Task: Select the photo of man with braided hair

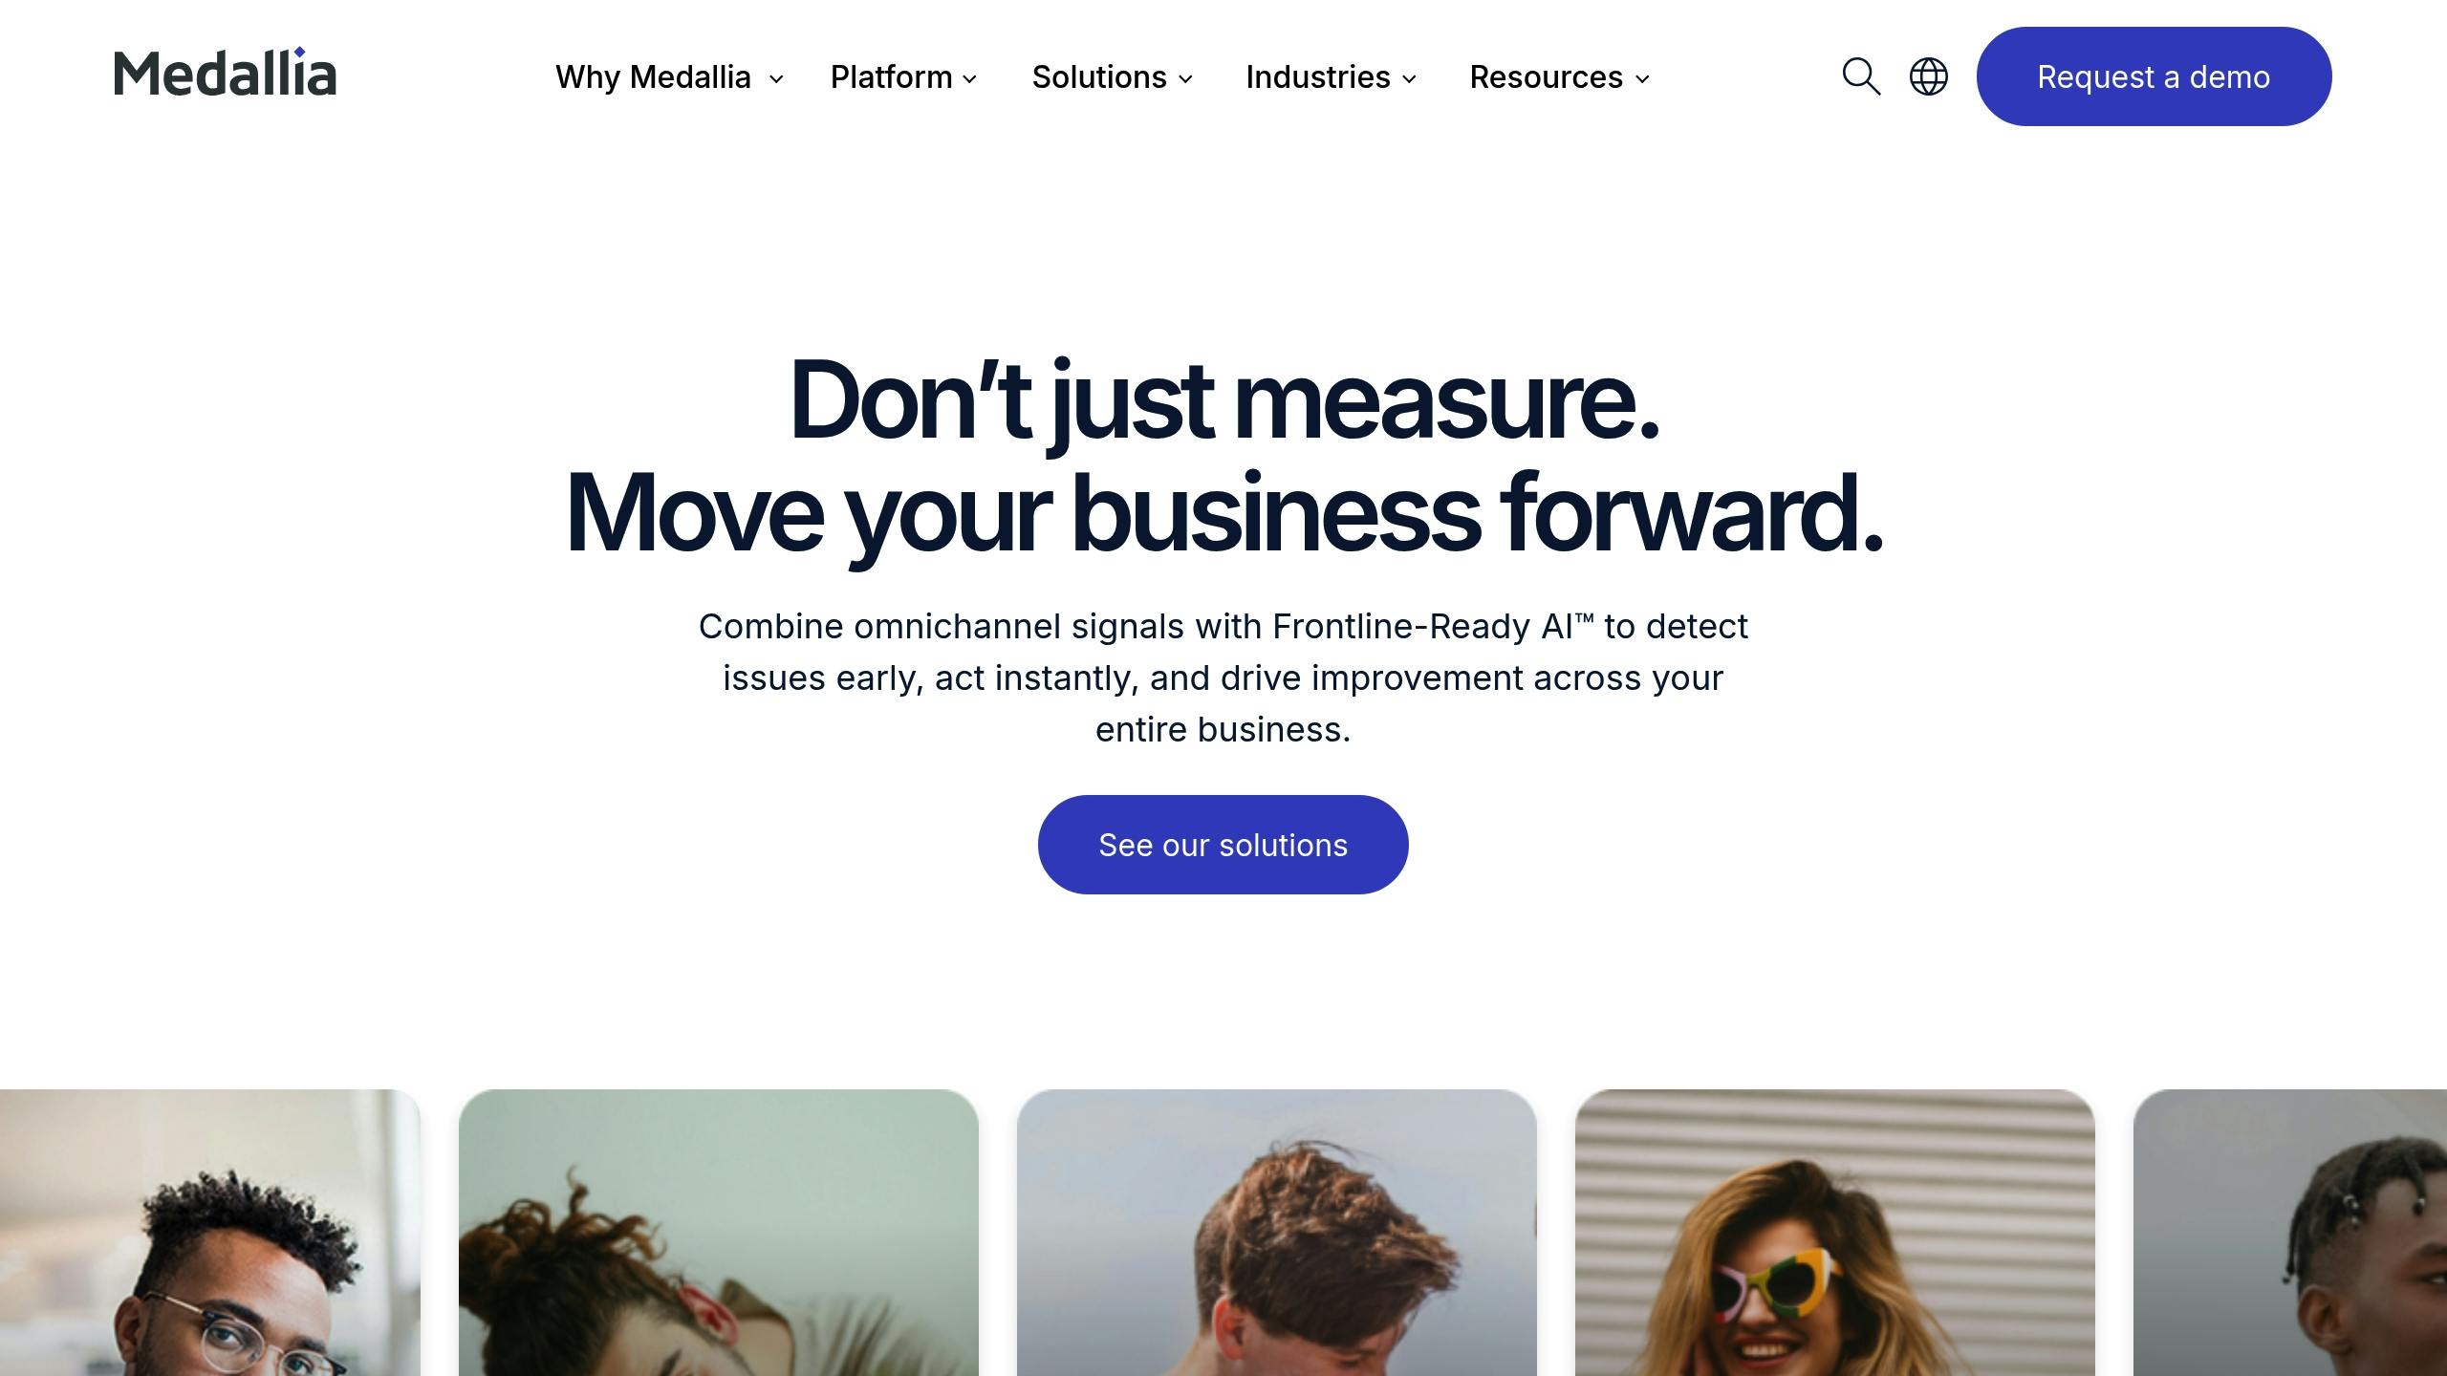Action: tap(2290, 1233)
